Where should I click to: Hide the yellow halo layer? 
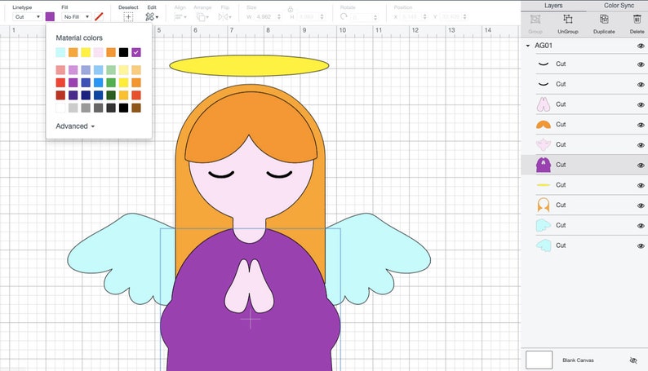tap(641, 186)
